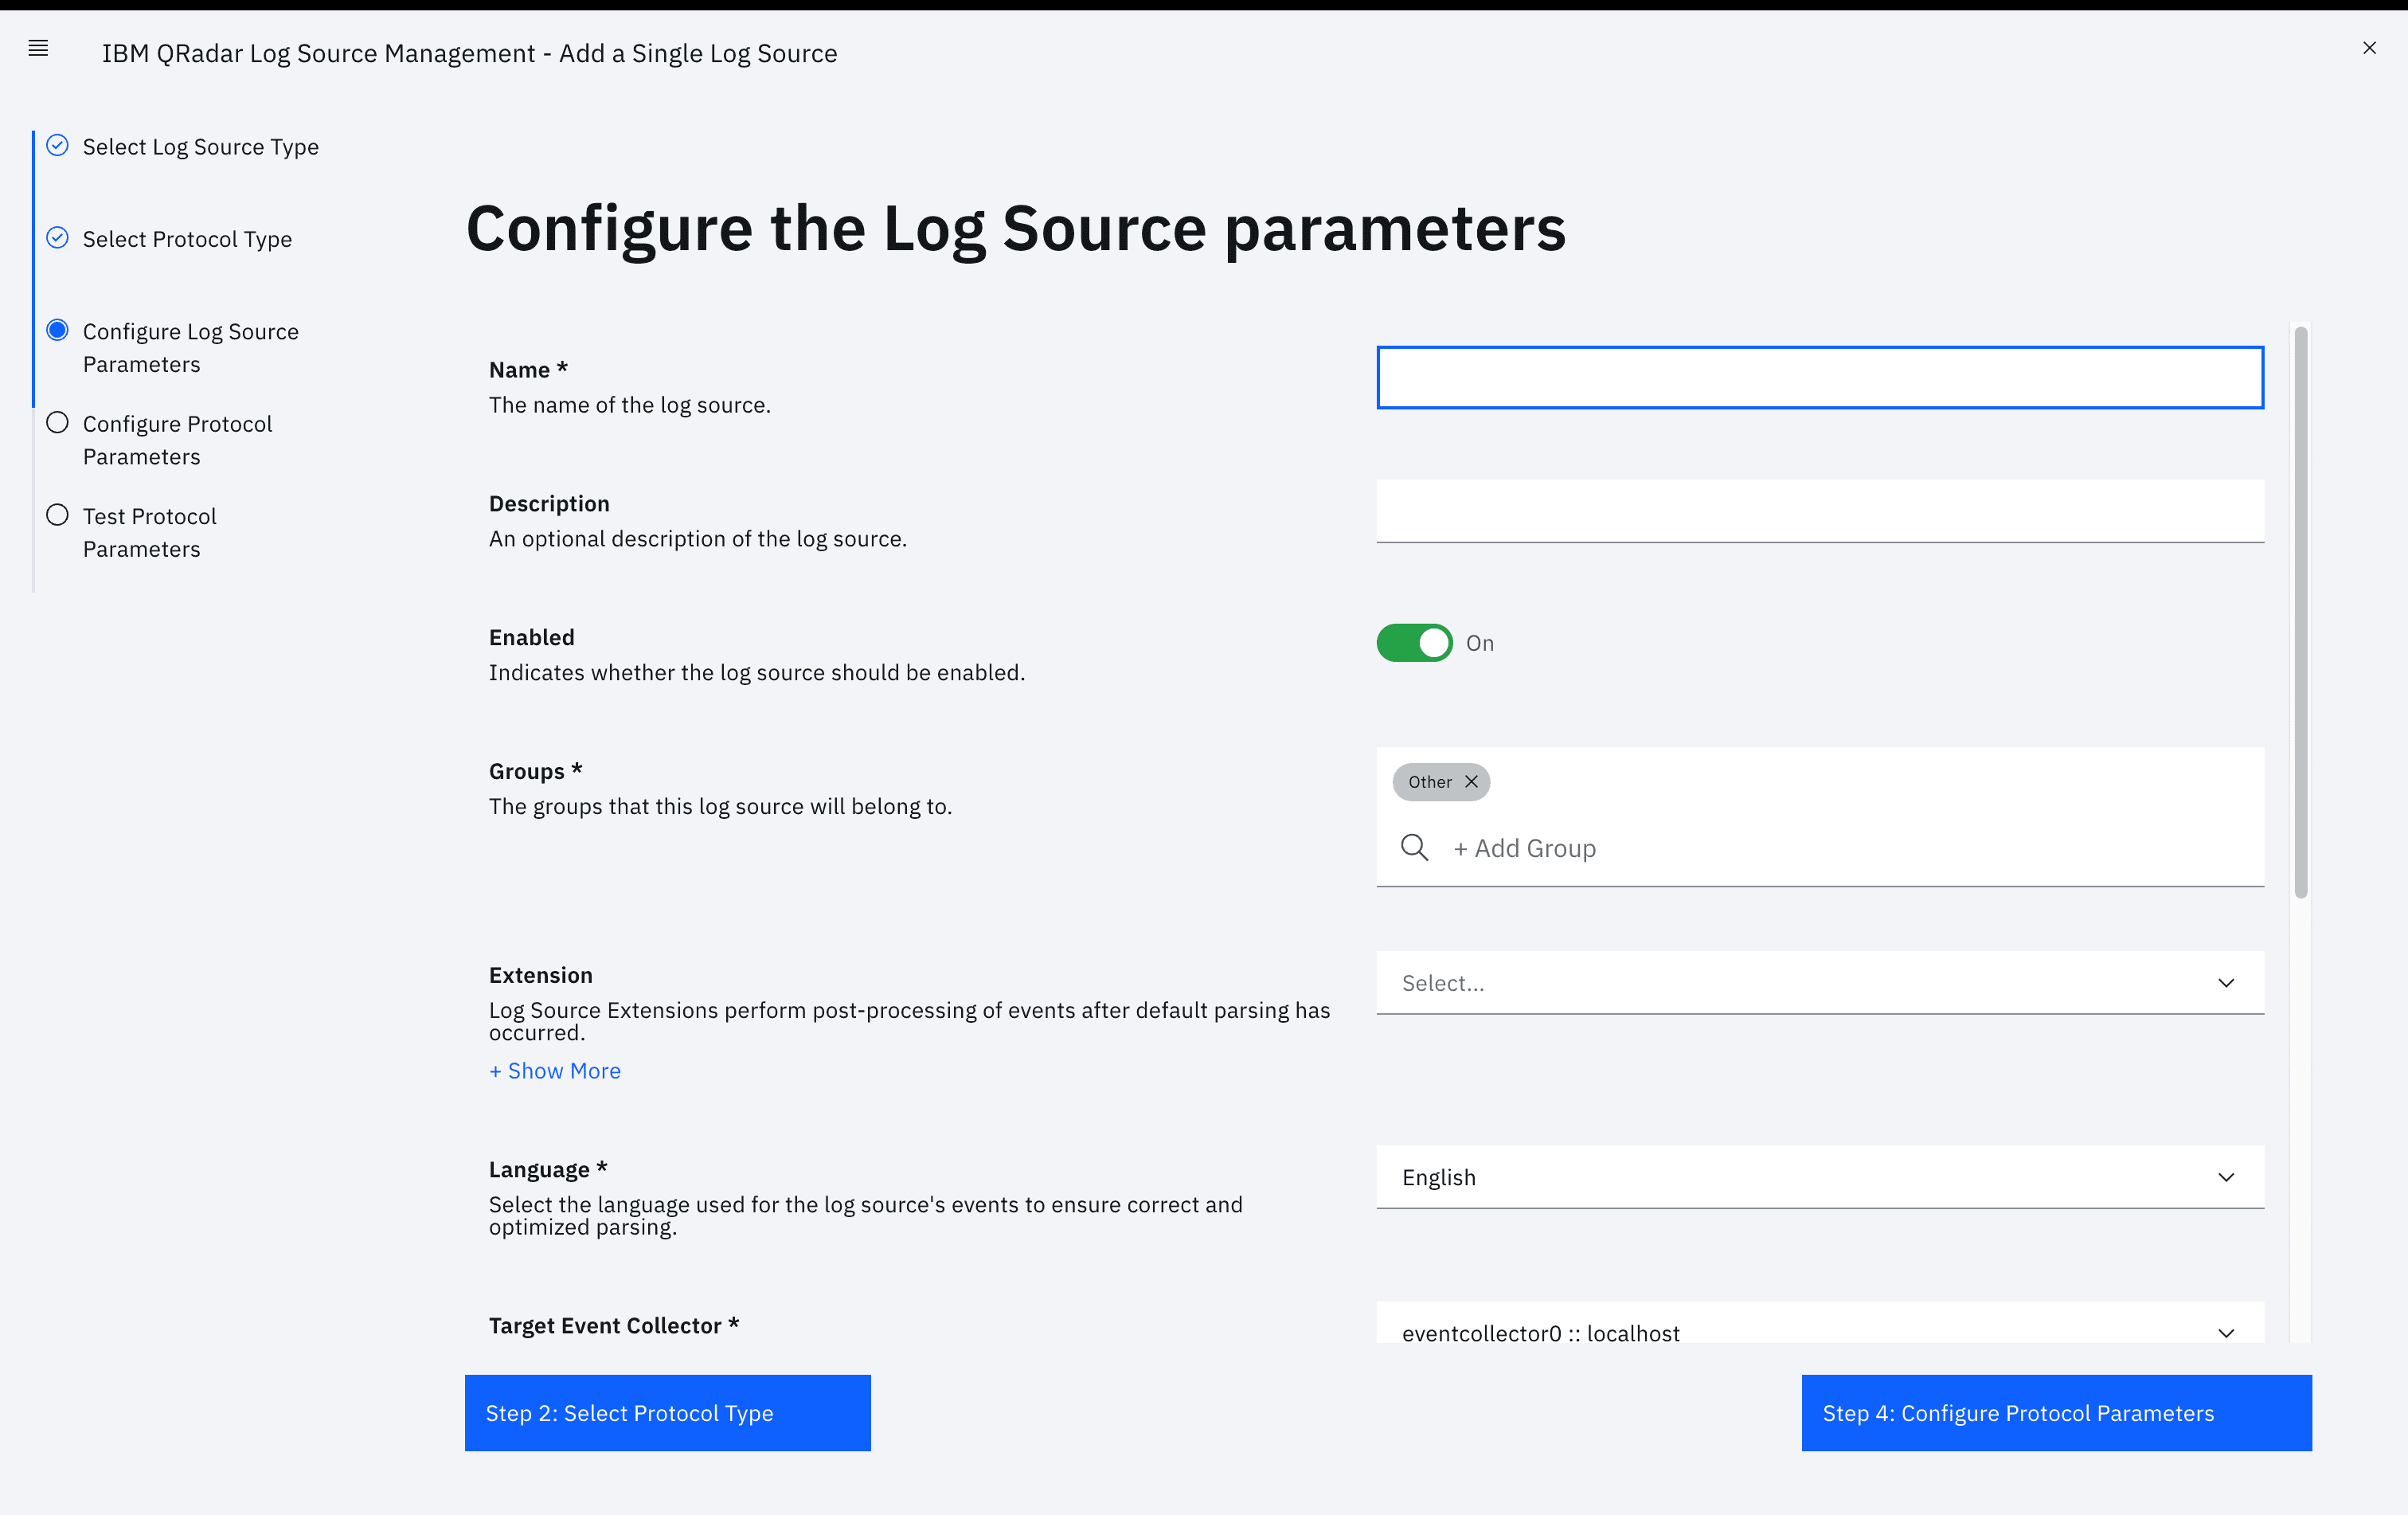Open the hamburger navigation menu
This screenshot has height=1515, width=2408.
click(x=38, y=48)
